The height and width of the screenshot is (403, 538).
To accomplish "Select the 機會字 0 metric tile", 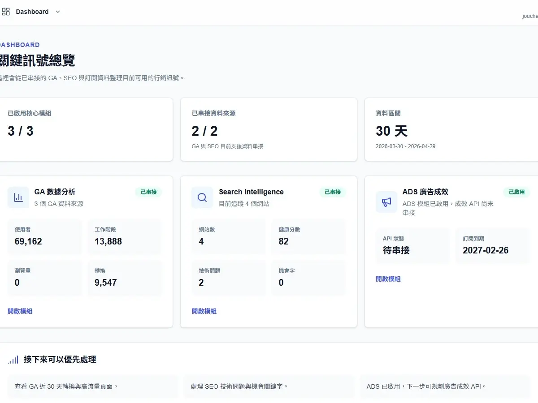I will (x=308, y=278).
